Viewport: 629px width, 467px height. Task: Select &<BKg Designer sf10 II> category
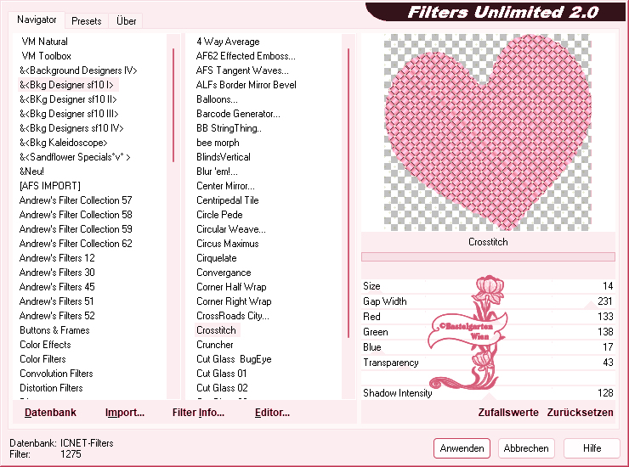click(x=68, y=99)
